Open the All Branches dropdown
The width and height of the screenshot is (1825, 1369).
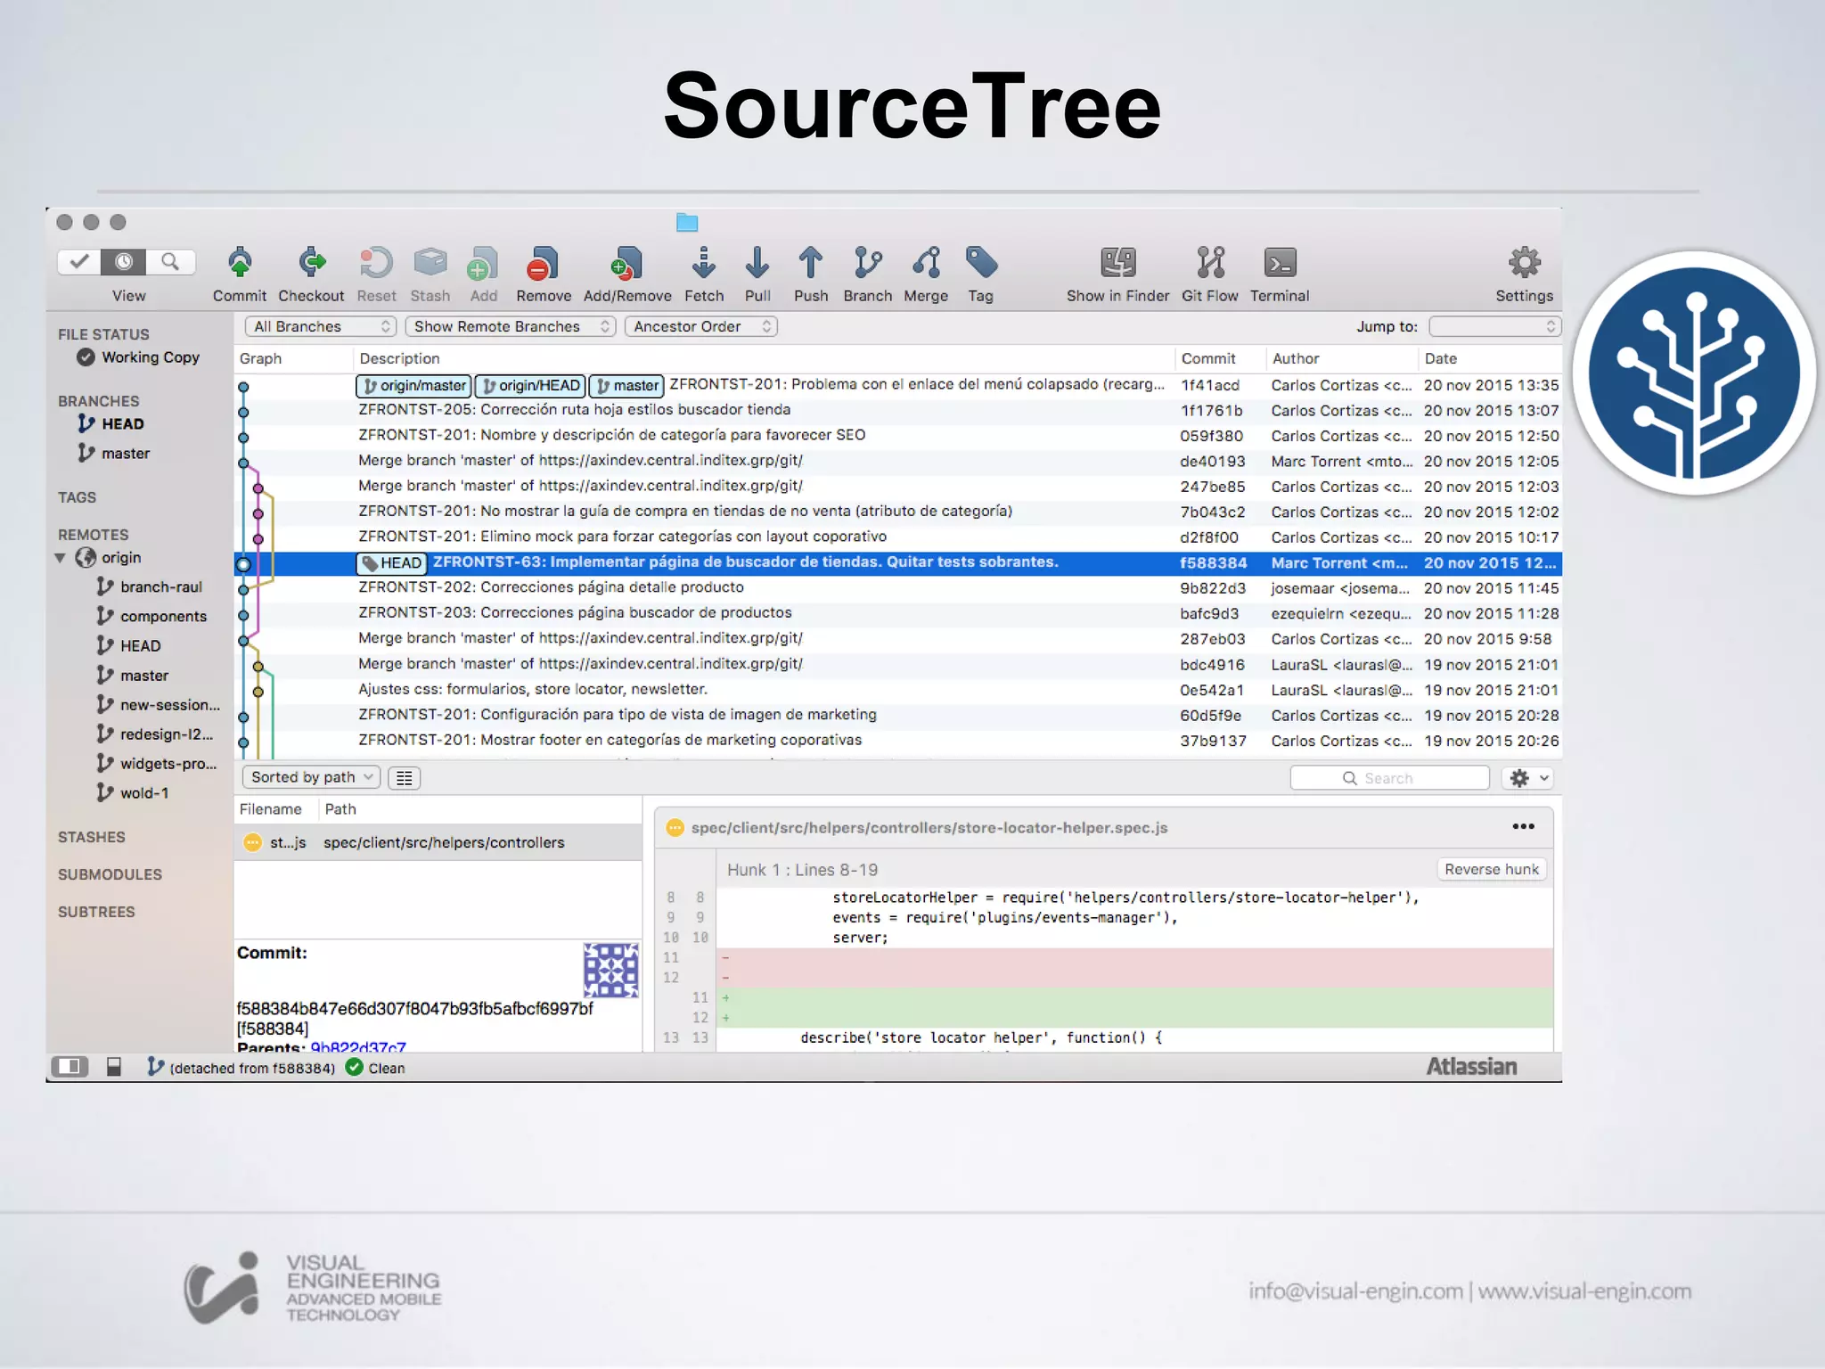coord(321,326)
